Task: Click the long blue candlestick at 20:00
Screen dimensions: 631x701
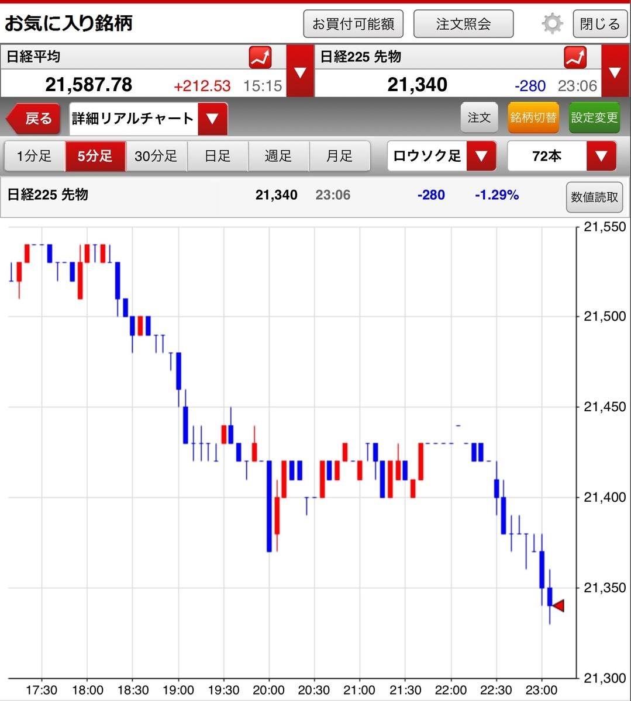Action: click(269, 506)
